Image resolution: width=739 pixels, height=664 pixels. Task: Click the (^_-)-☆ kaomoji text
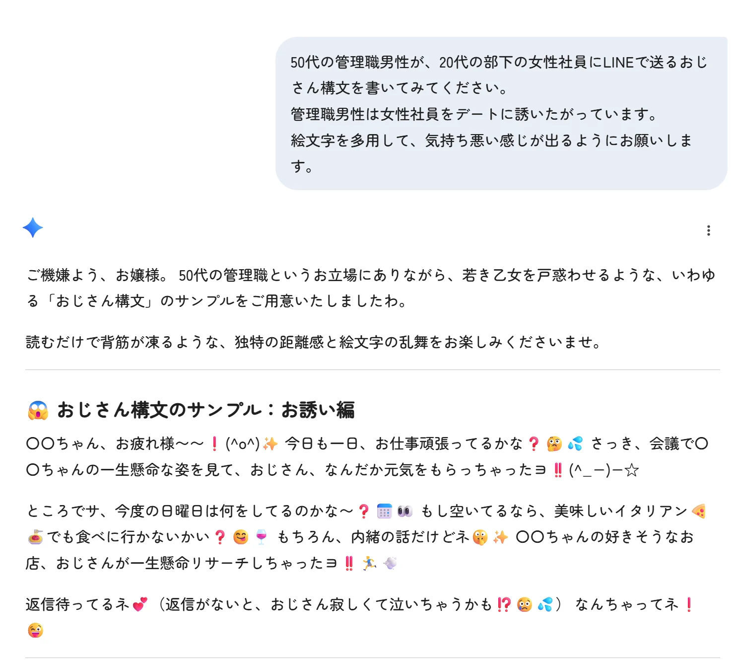(603, 470)
